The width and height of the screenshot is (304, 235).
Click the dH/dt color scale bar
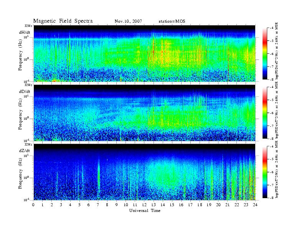coord(265,54)
